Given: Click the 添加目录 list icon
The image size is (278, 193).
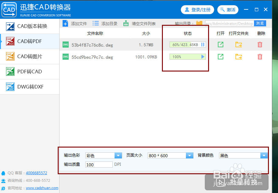Looking at the screenshot, I should tap(96, 23).
